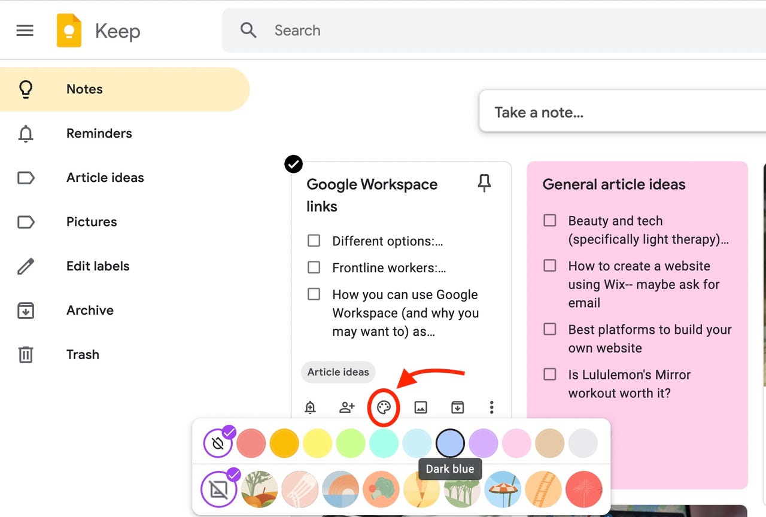
Task: Open the Article ideas label chip
Action: point(338,372)
